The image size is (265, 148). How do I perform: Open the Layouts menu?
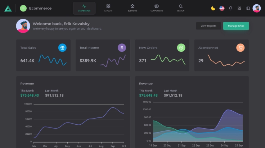click(108, 8)
